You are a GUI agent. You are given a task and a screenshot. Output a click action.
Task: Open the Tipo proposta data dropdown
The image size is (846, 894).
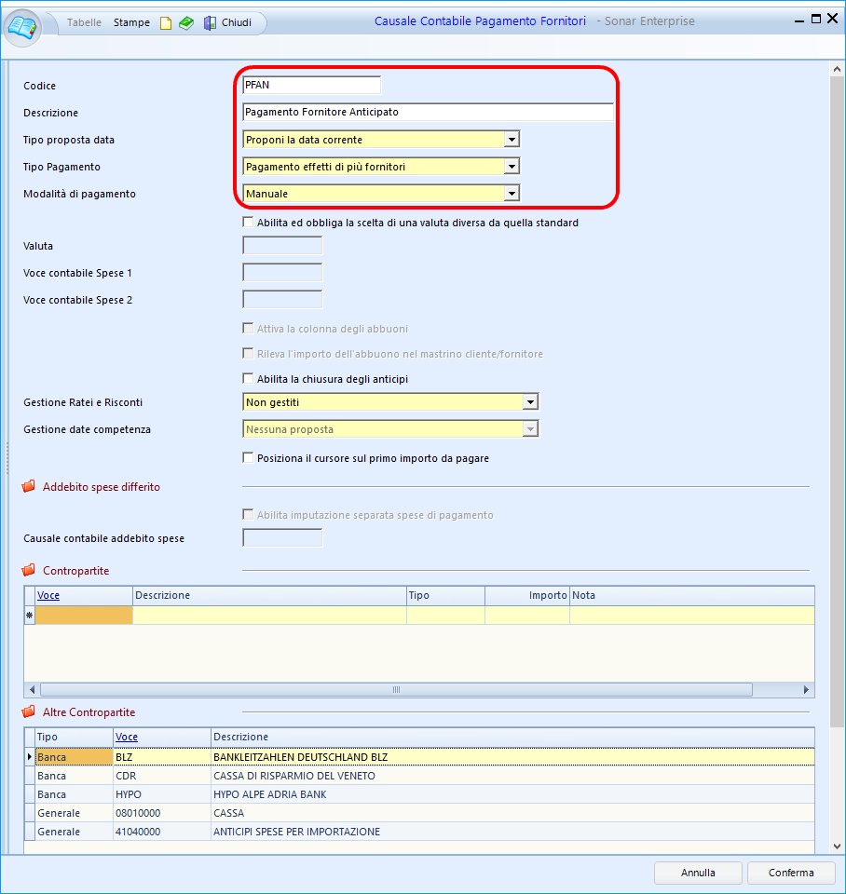[511, 140]
